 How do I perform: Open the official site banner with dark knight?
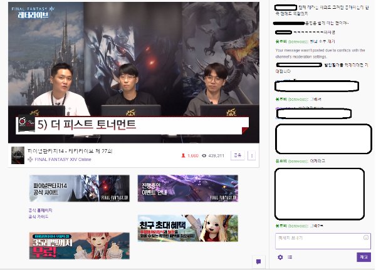[x=80, y=188]
